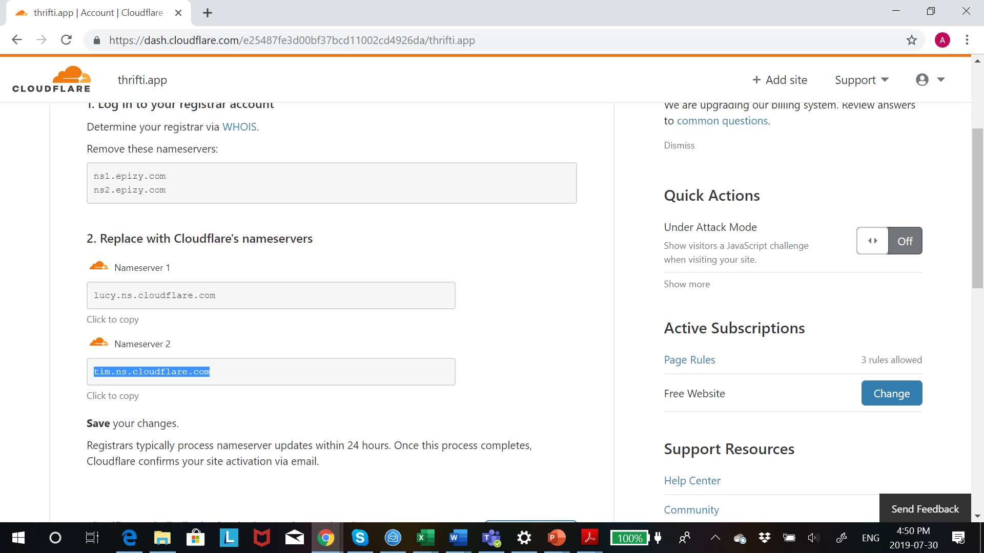Select the thrifti.app browser tab

coord(97,13)
